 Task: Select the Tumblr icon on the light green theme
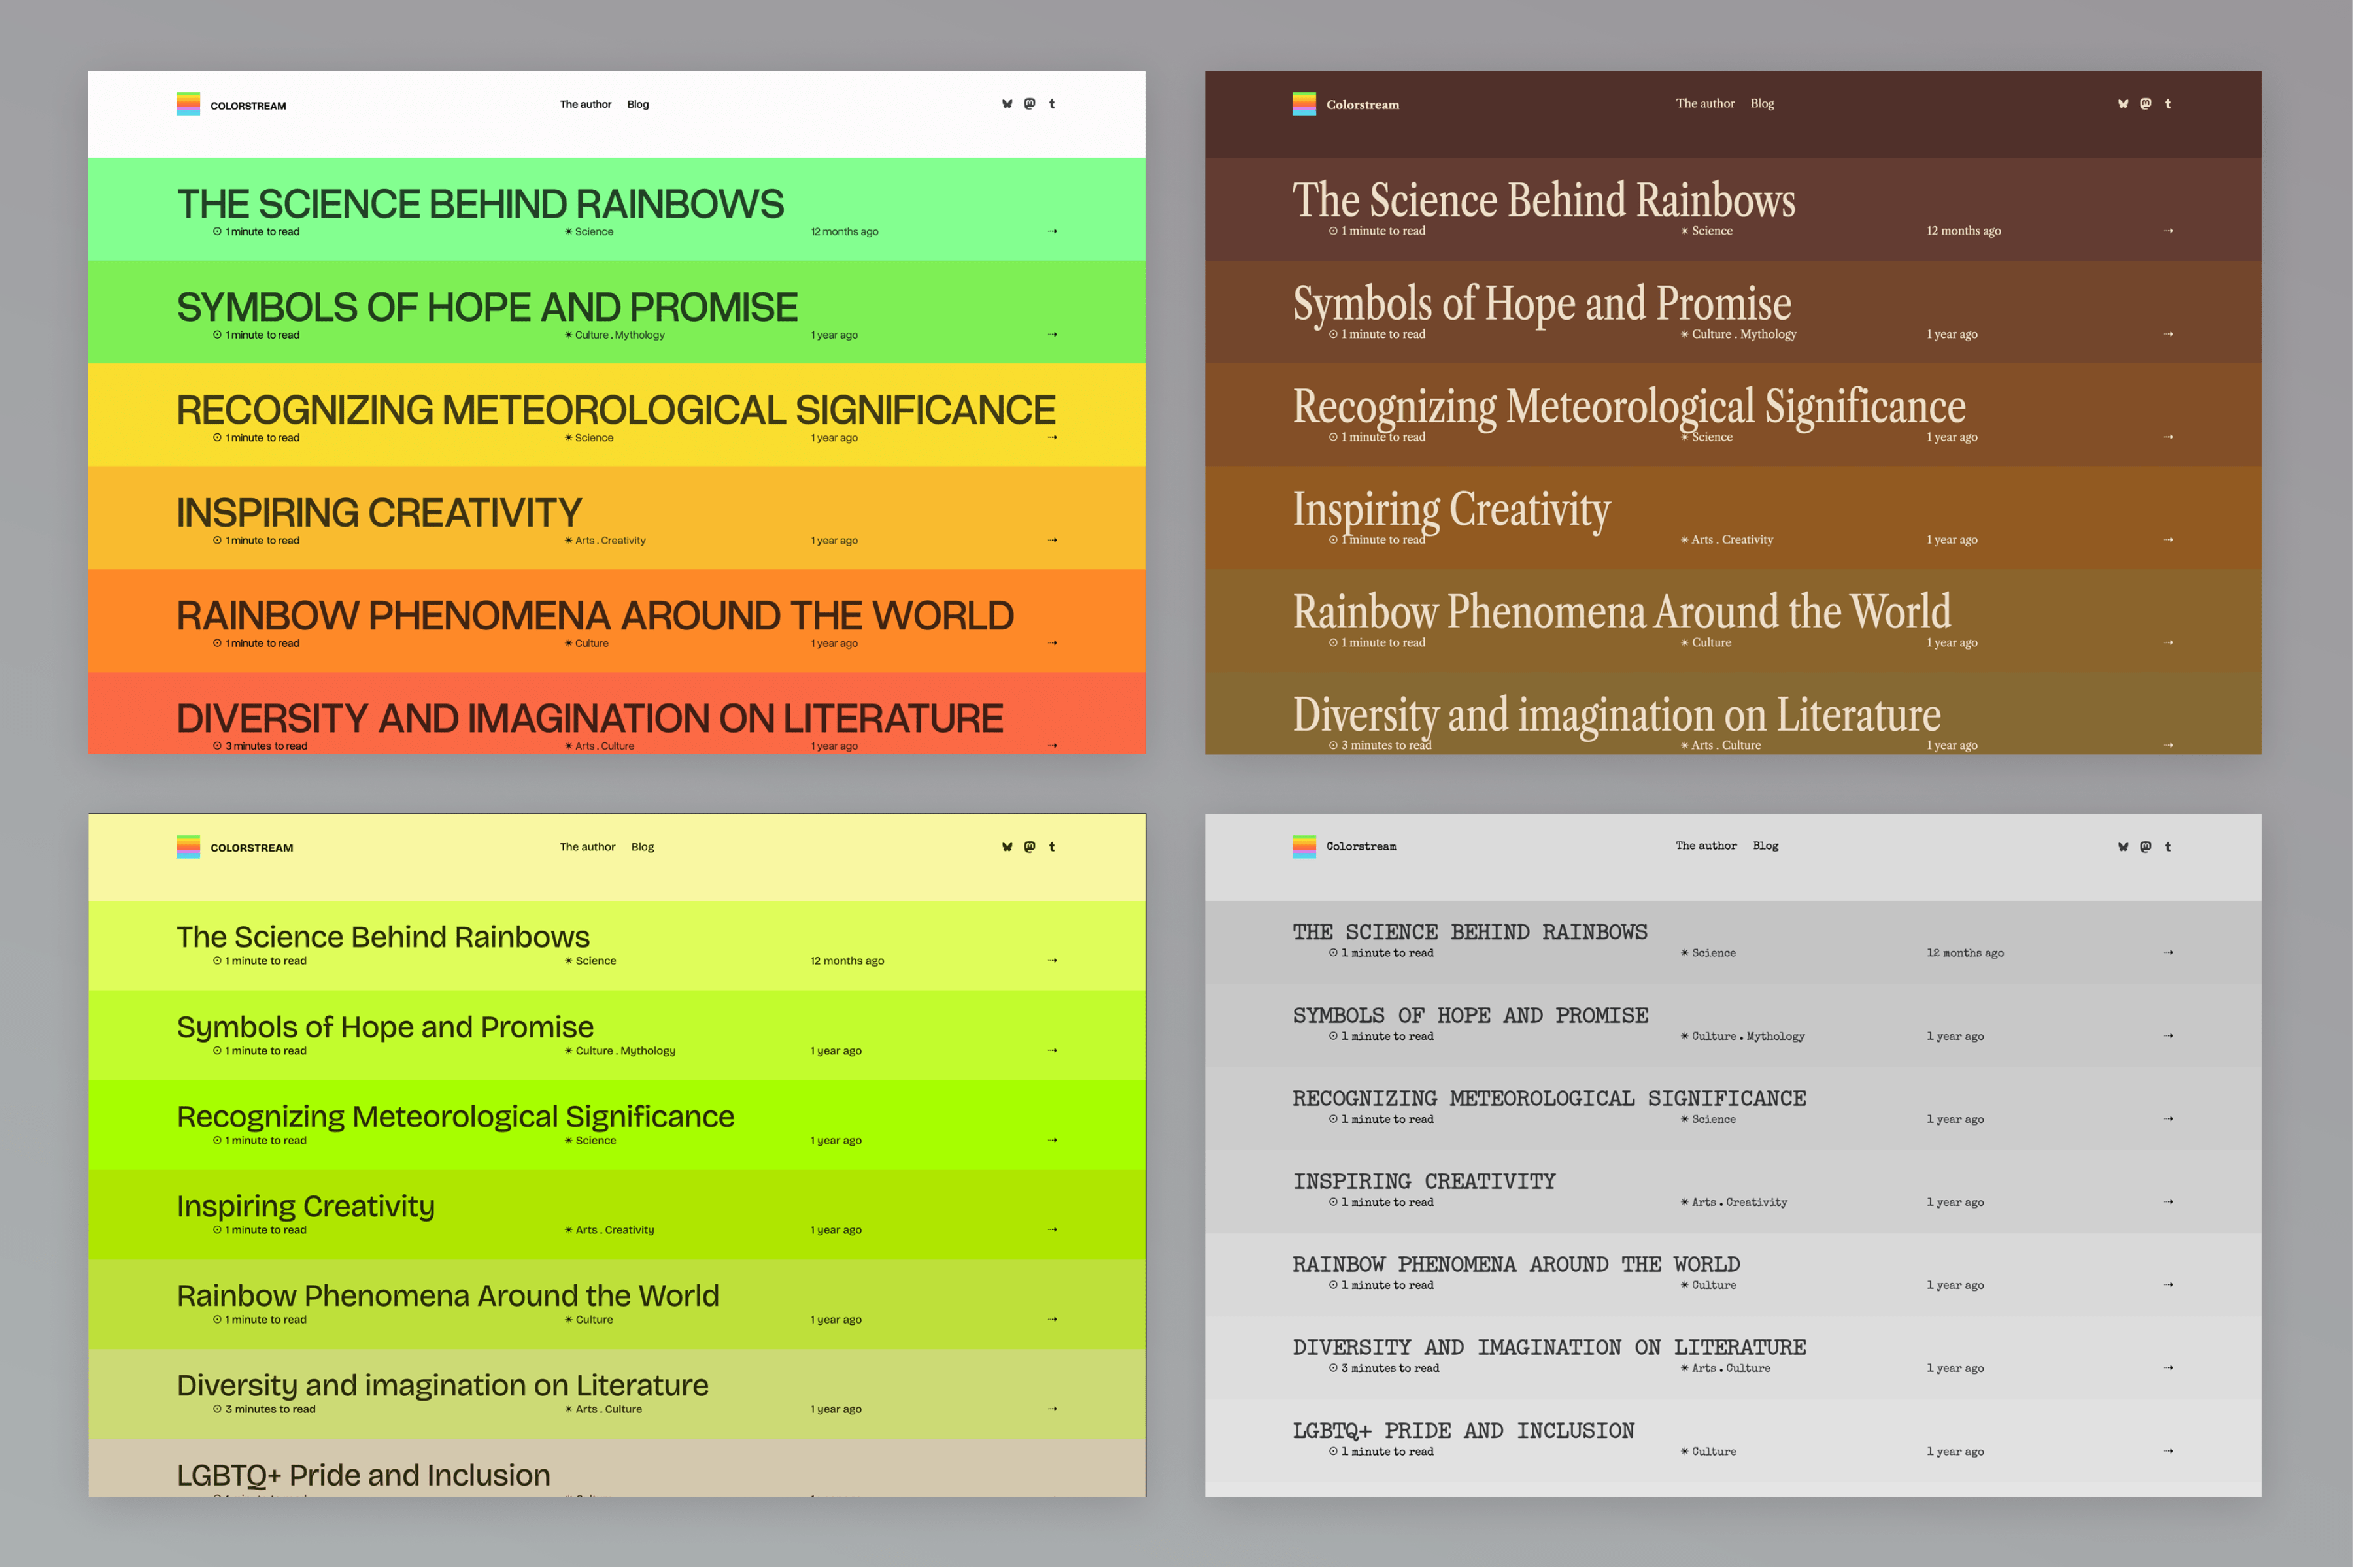coord(1052,846)
